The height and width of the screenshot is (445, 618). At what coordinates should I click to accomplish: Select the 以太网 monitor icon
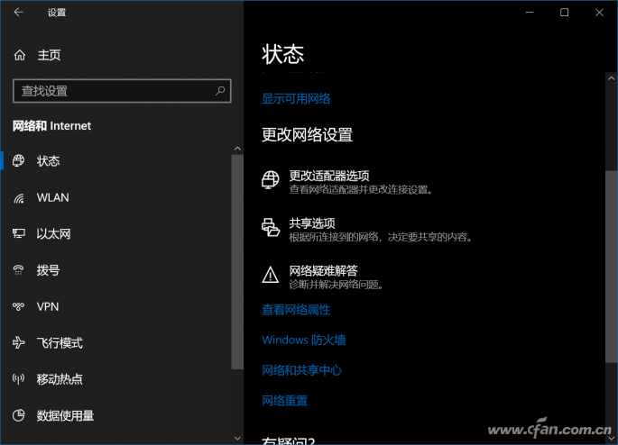[19, 233]
